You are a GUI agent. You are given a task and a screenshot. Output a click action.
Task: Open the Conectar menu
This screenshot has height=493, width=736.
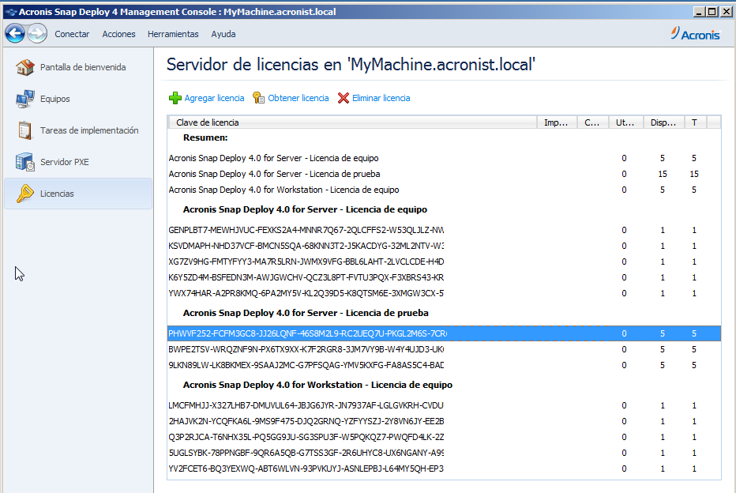pyautogui.click(x=72, y=34)
